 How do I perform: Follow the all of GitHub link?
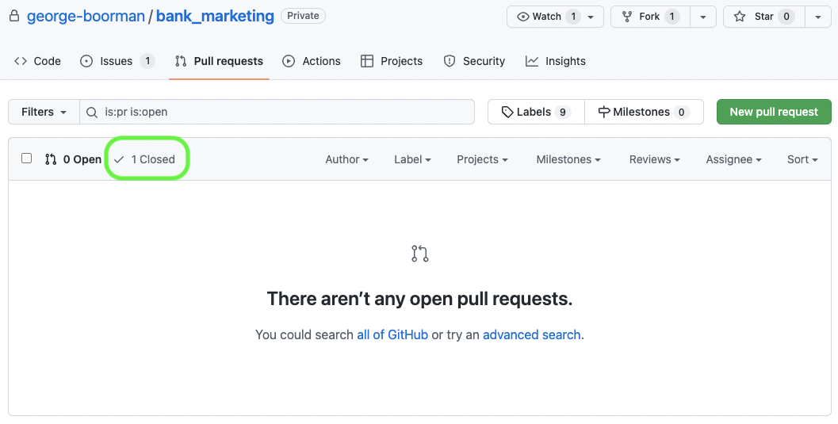392,334
